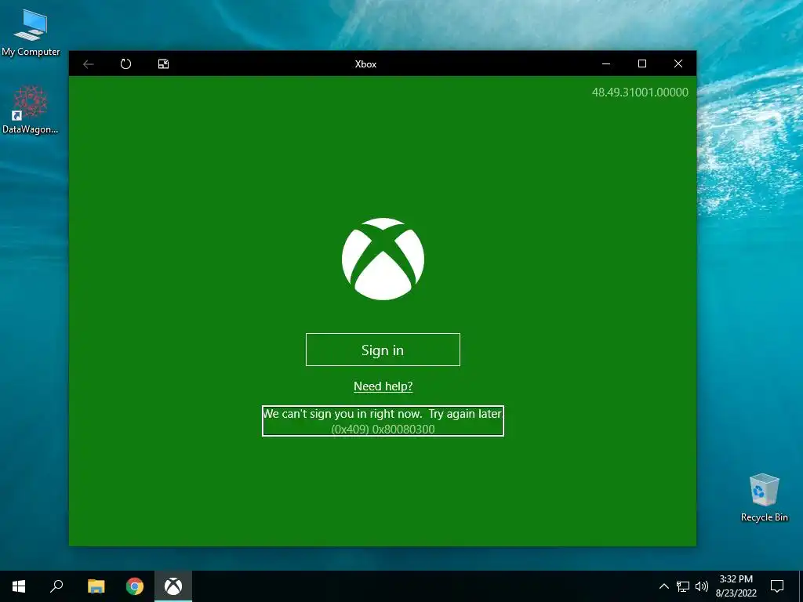Image resolution: width=803 pixels, height=602 pixels.
Task: Open taskbar search magnifier
Action: 56,586
